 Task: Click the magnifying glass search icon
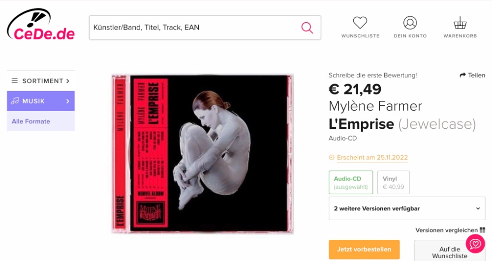307,28
